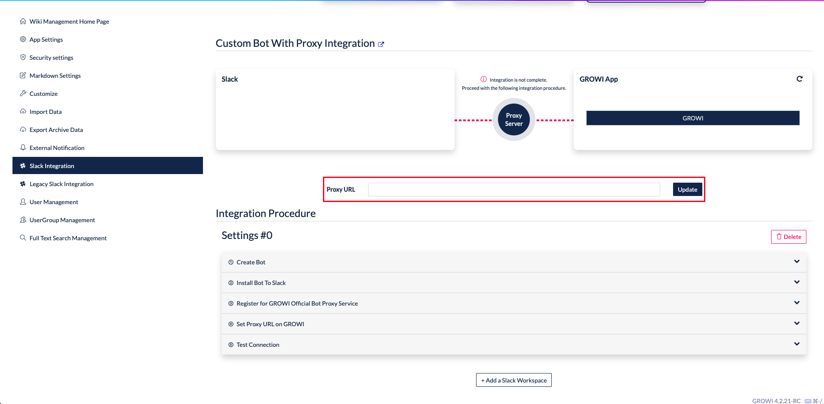Click the Test Connection step title

(x=258, y=345)
